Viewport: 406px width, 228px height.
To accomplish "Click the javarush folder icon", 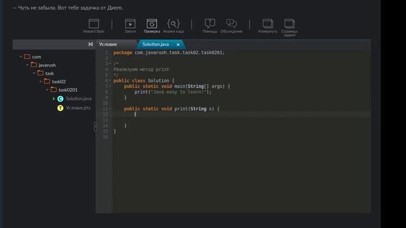I will point(34,65).
